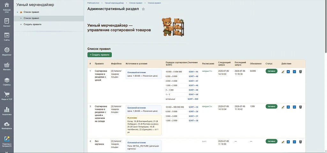
Task: Click the last Список правил breadcrumb
Action: (154, 3)
